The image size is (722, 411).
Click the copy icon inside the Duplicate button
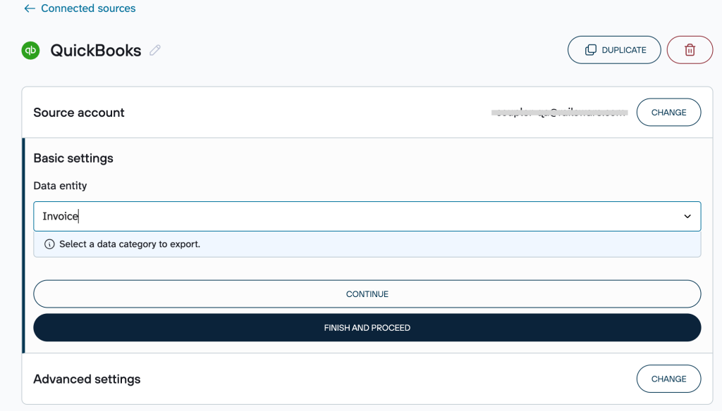pos(591,50)
